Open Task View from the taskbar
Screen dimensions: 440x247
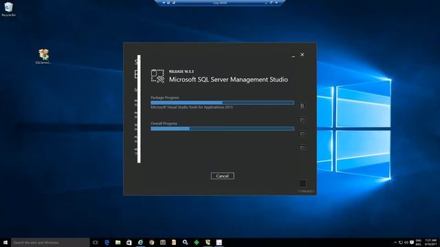(95, 242)
